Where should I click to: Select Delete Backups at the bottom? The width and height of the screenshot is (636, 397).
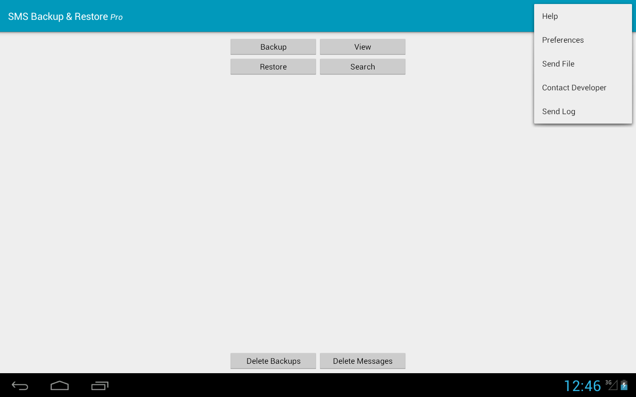(x=273, y=361)
